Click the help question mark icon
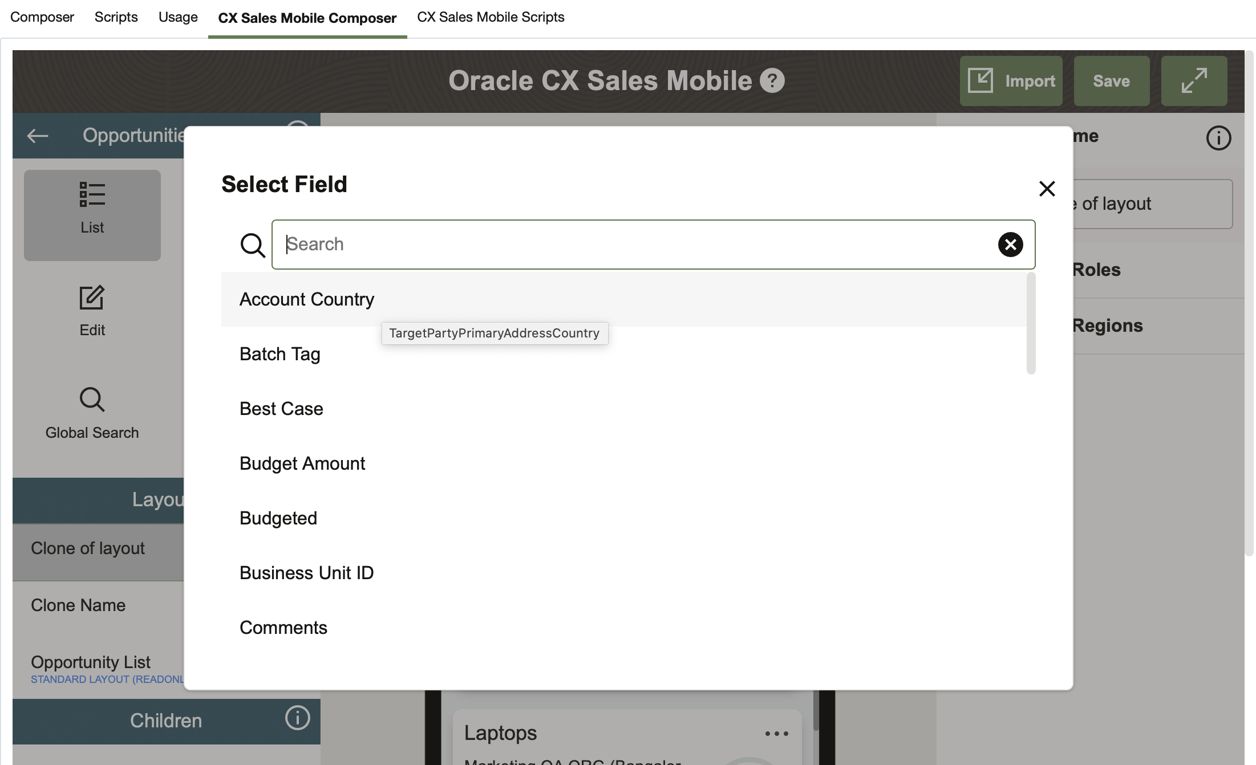This screenshot has width=1256, height=765. 772,80
